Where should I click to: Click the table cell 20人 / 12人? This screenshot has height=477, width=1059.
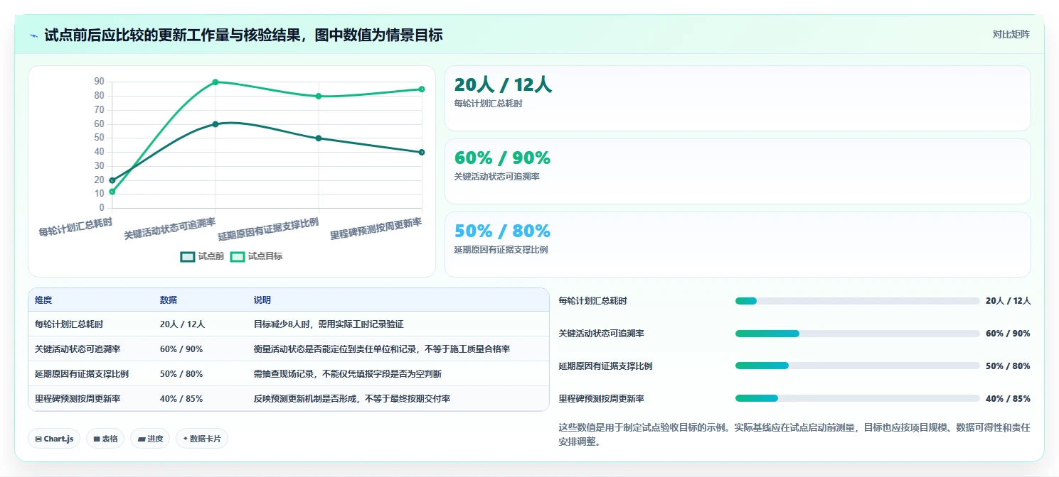tap(182, 324)
